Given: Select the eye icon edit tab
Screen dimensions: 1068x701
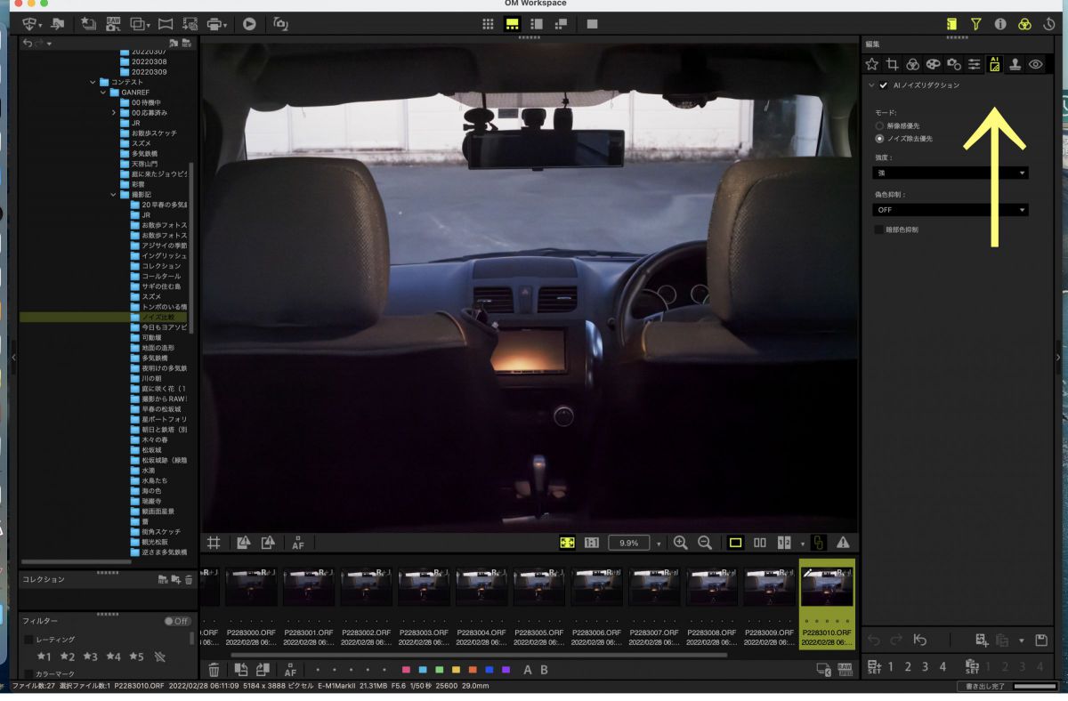Looking at the screenshot, I should coord(1036,64).
